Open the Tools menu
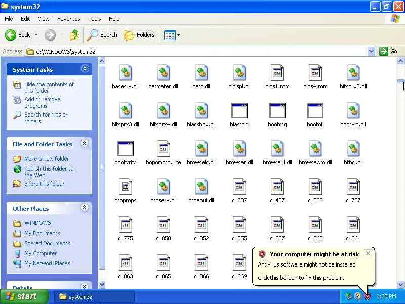 (x=95, y=19)
